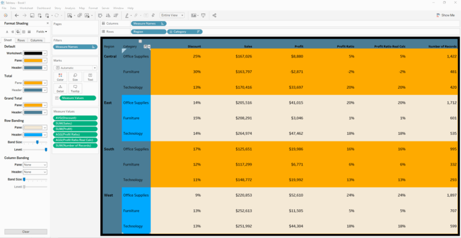The image size is (461, 238).
Task: Click the Clear Sheet icon
Action: (87, 15)
